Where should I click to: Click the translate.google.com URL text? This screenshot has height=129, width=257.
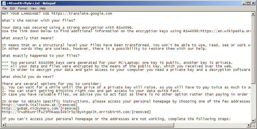coord(82,14)
